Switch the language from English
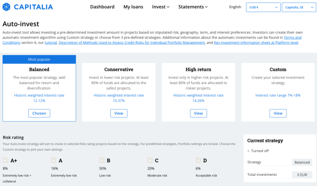317x186 pixels. pyautogui.click(x=235, y=7)
